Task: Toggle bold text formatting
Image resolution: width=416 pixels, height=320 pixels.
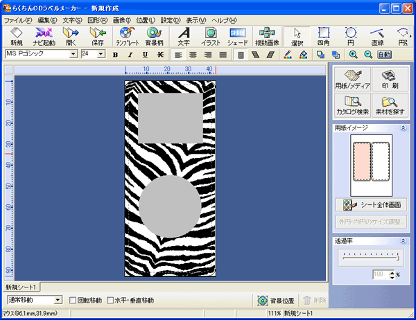Action: pos(115,55)
